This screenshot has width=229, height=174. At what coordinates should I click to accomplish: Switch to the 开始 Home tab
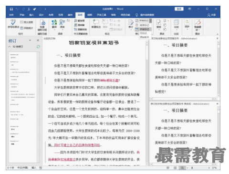click(22, 15)
